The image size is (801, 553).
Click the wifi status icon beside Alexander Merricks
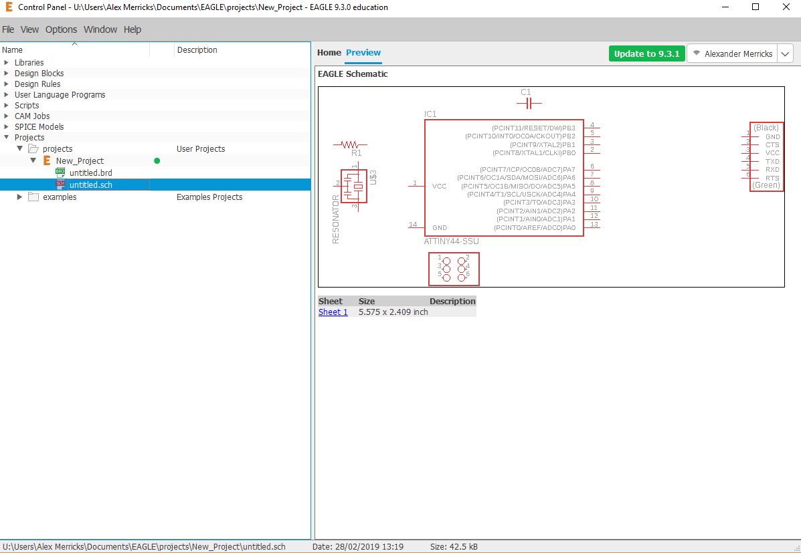[x=697, y=53]
